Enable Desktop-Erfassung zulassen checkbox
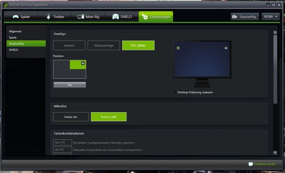Image resolution: width=285 pixels, height=173 pixels. pyautogui.click(x=175, y=92)
